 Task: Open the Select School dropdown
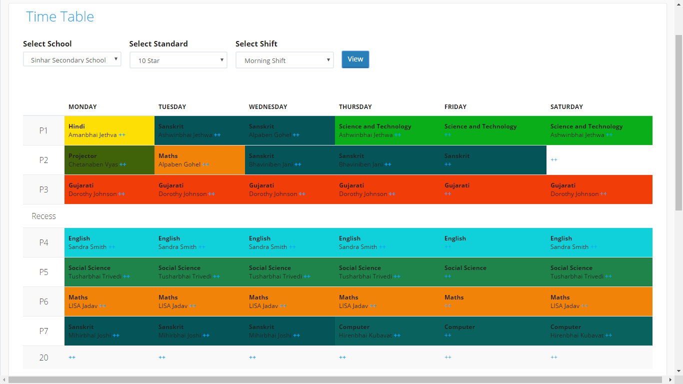71,59
